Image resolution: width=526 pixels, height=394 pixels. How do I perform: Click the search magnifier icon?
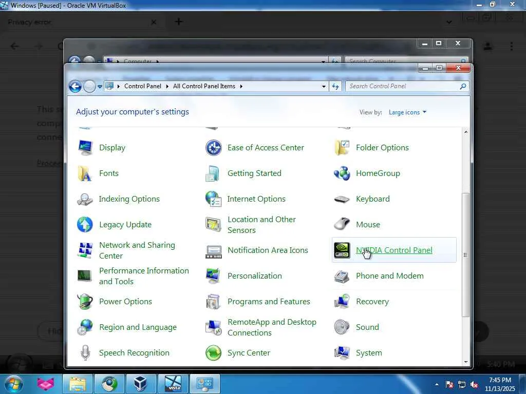click(463, 86)
